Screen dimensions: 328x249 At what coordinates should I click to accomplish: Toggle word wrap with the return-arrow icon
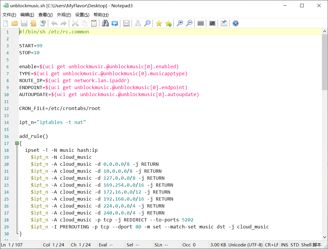tap(126, 23)
